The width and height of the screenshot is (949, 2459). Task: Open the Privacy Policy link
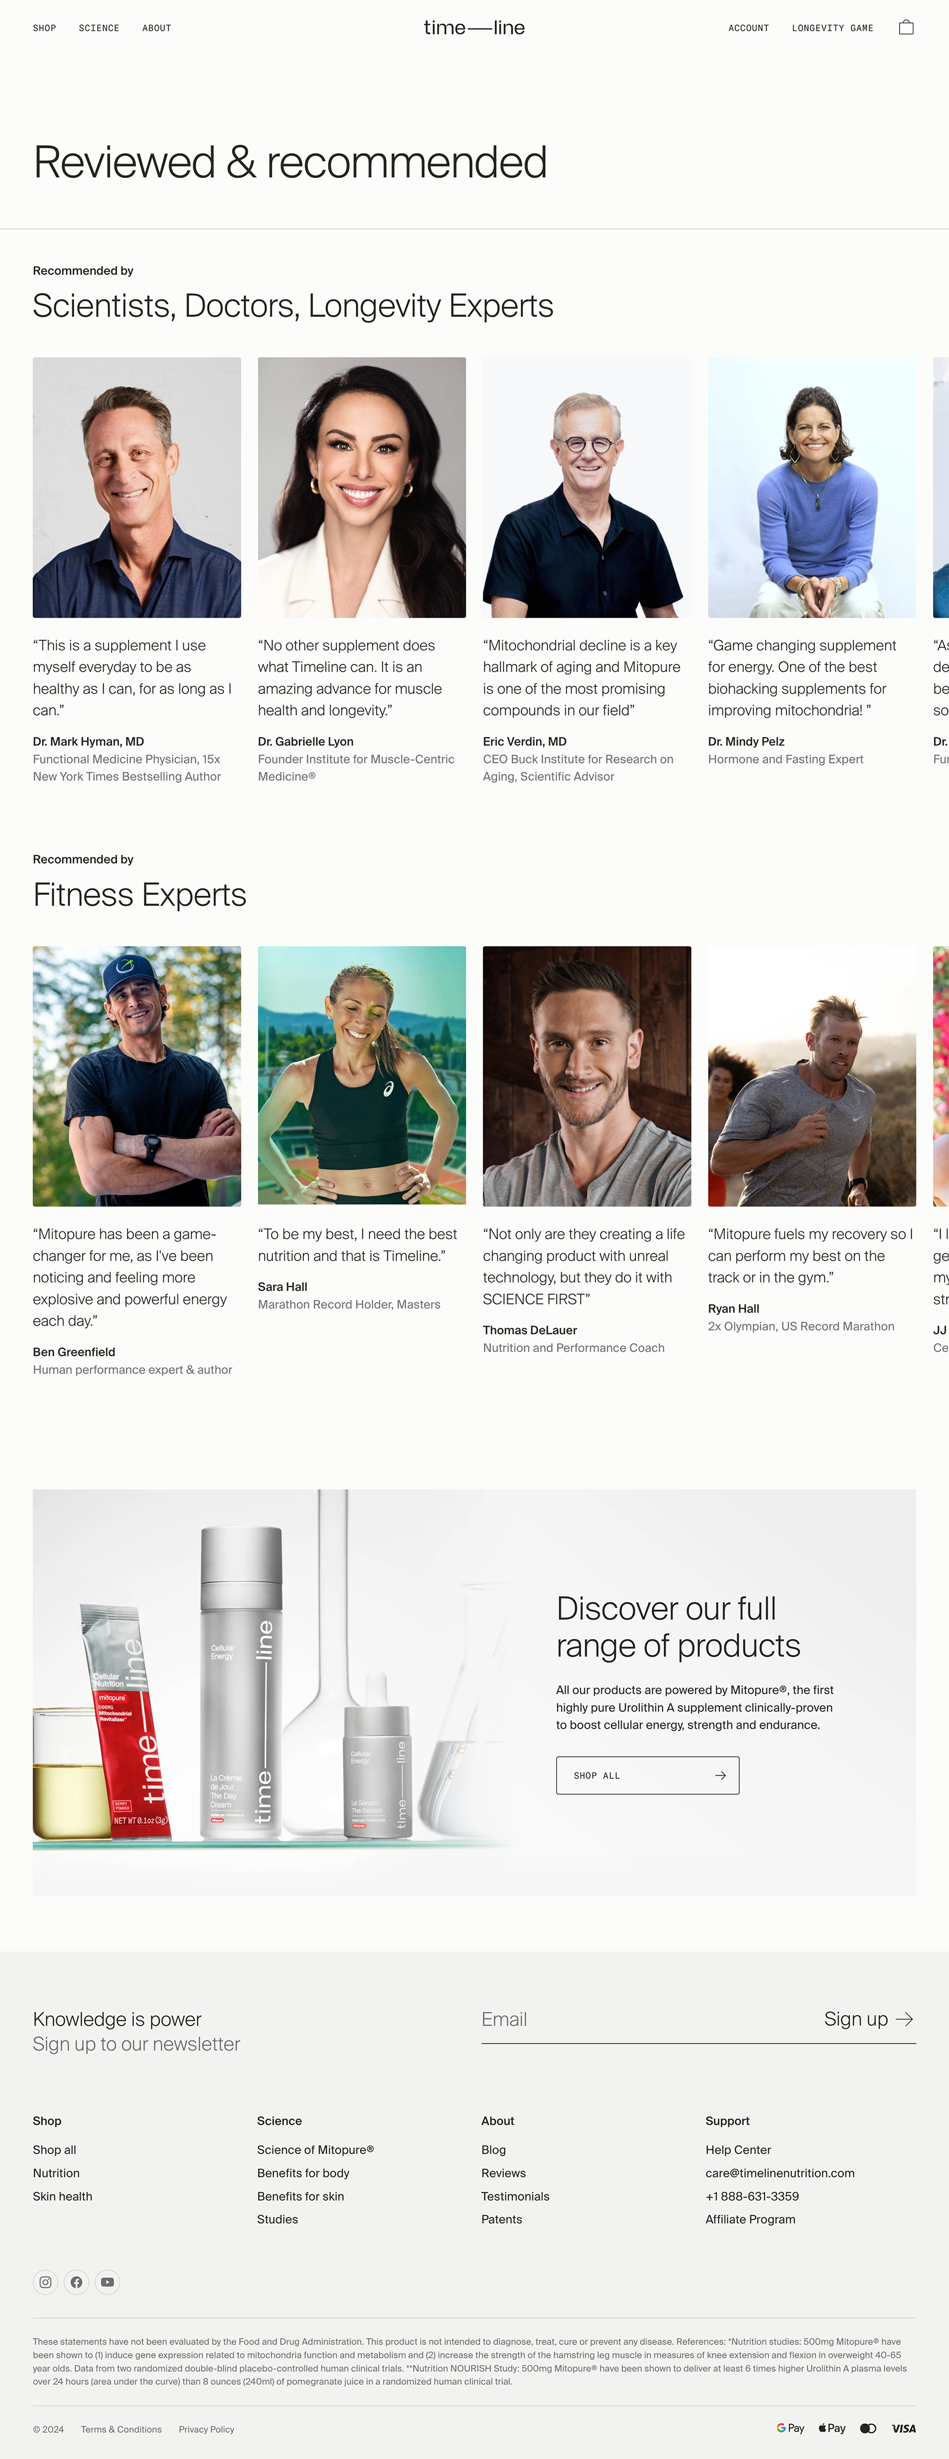(206, 2429)
